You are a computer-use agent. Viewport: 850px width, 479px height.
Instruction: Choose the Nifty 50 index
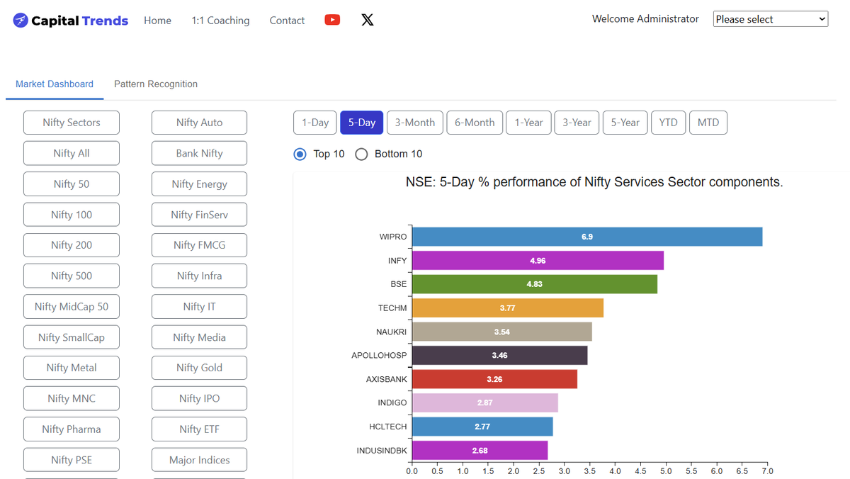point(72,184)
